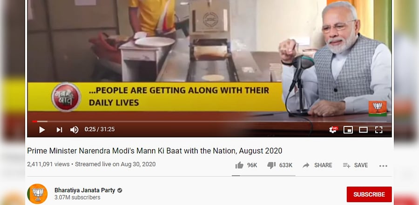Like the video with thumbs up
This screenshot has height=205, width=419.
pos(246,165)
